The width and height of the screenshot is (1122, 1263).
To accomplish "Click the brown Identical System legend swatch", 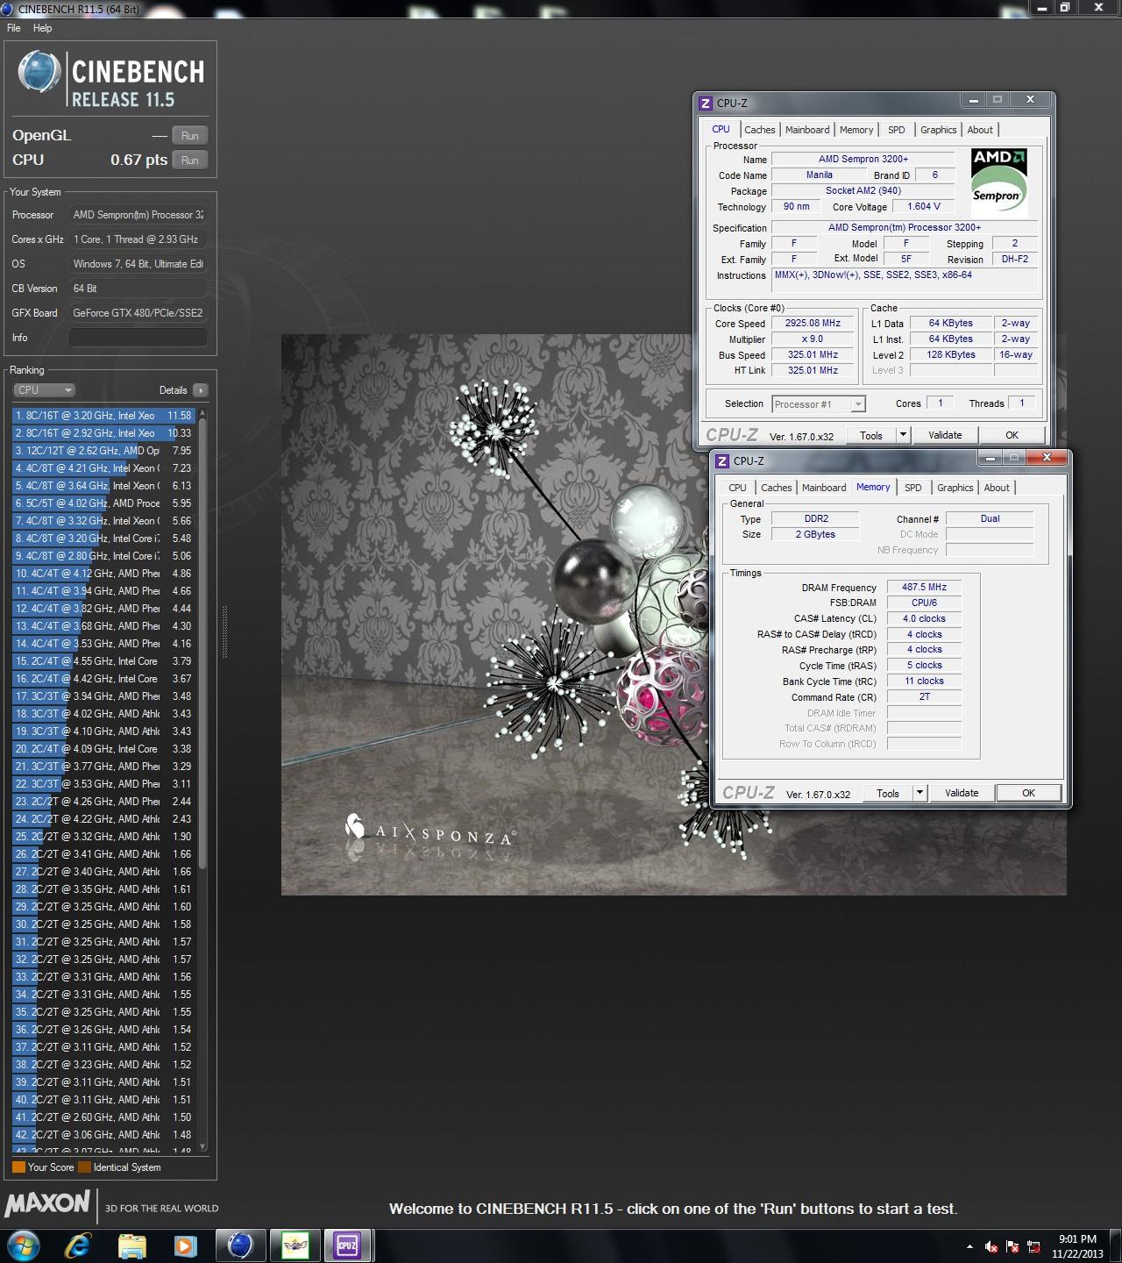I will (x=84, y=1167).
